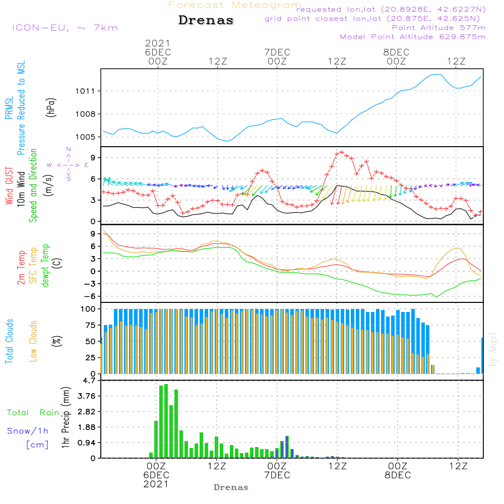Image resolution: width=504 pixels, height=504 pixels.
Task: Click the ICON-EU ~7km model label
Action: (x=65, y=28)
